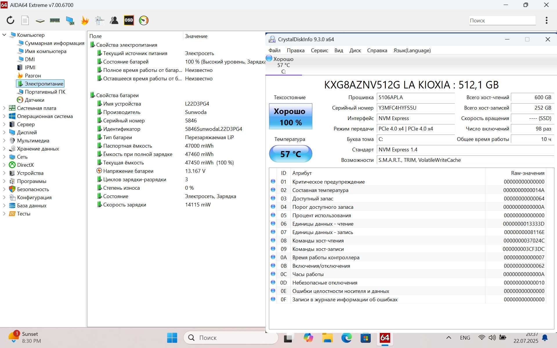Image resolution: width=557 pixels, height=348 pixels.
Task: Open the OSD panel toolbar icon
Action: 129,20
